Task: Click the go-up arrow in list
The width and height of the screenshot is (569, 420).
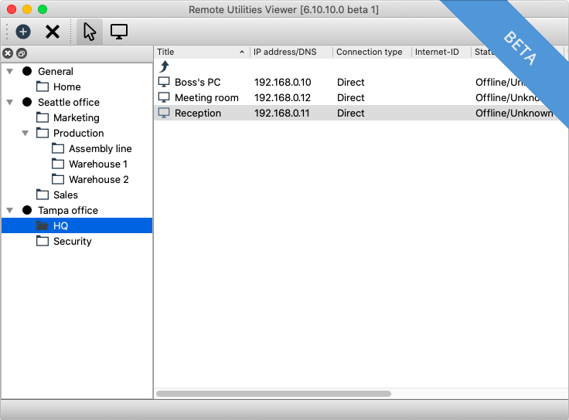Action: click(165, 66)
